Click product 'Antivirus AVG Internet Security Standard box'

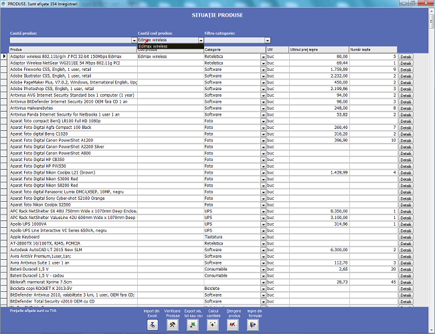pyautogui.click(x=73, y=96)
